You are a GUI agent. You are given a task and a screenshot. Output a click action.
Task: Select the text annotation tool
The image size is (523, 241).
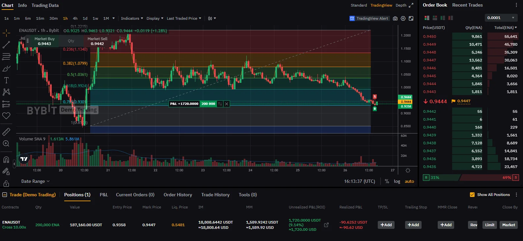tap(6, 80)
